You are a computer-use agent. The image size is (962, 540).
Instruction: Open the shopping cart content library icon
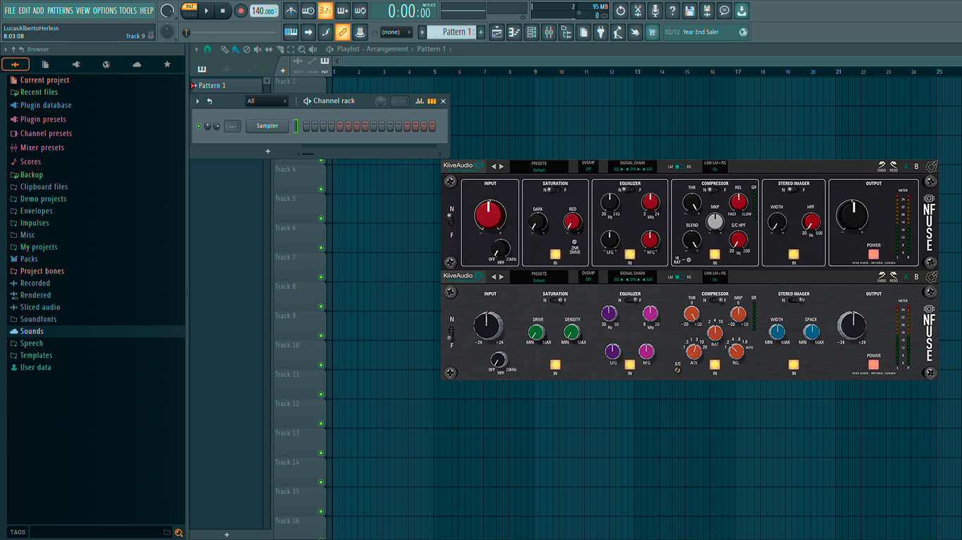pos(652,32)
